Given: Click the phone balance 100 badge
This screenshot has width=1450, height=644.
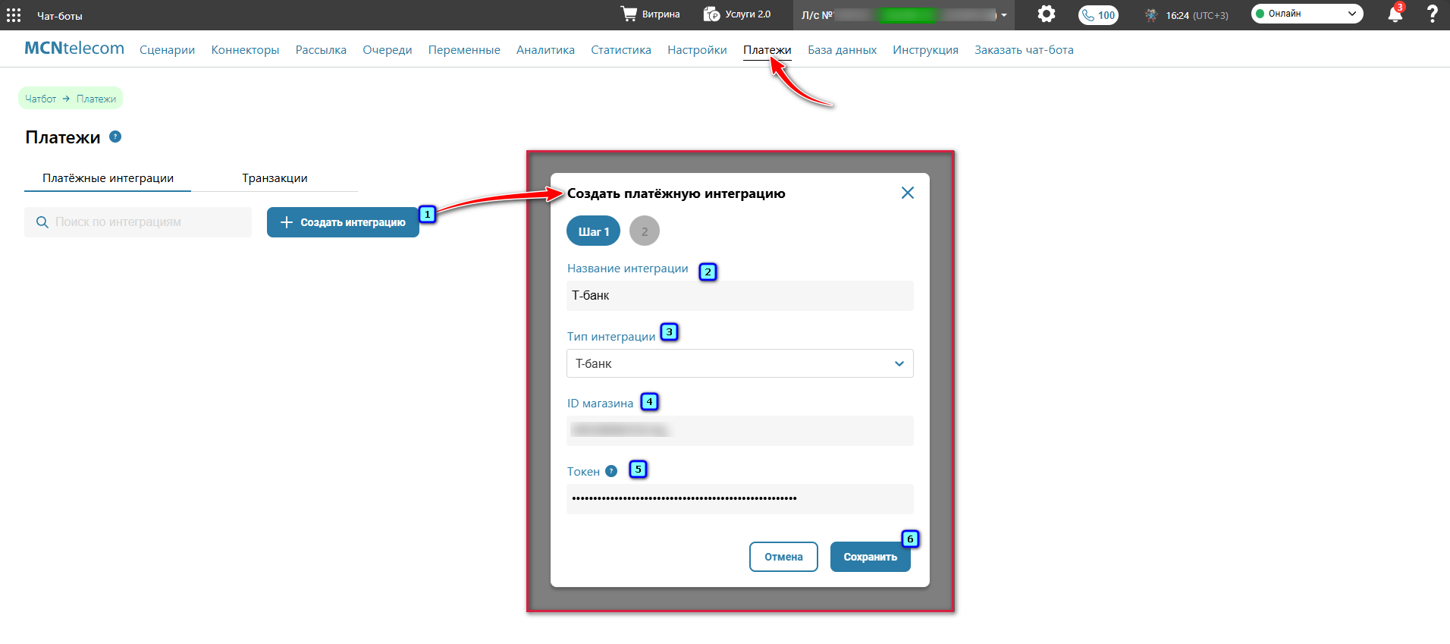Looking at the screenshot, I should click(1098, 15).
